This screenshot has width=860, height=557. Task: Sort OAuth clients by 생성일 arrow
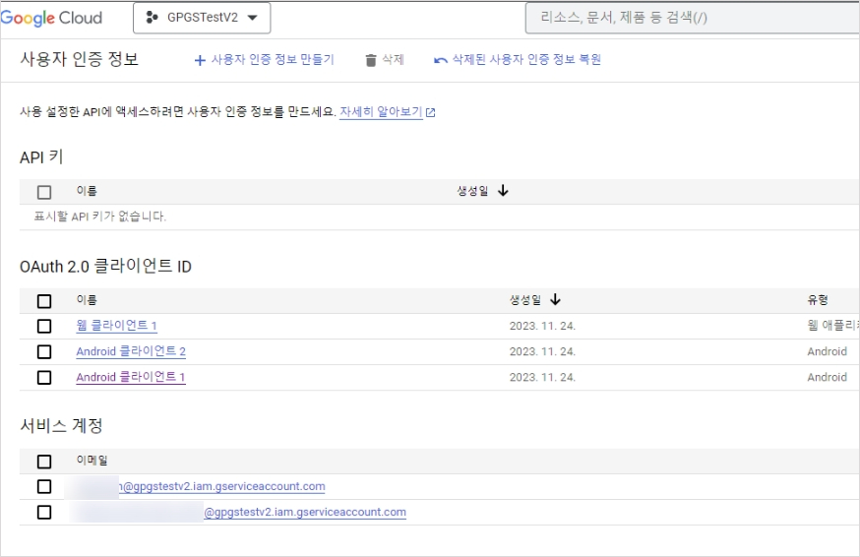pyautogui.click(x=555, y=300)
